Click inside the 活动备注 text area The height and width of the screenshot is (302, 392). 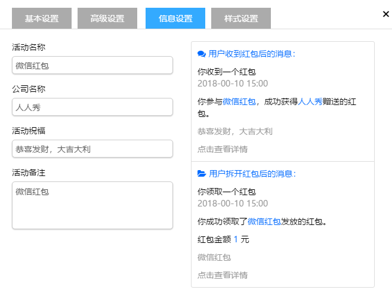pyautogui.click(x=92, y=205)
